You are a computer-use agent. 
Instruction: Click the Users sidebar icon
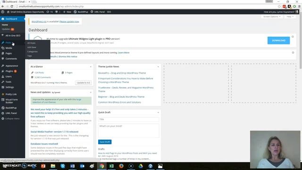(x=3, y=76)
